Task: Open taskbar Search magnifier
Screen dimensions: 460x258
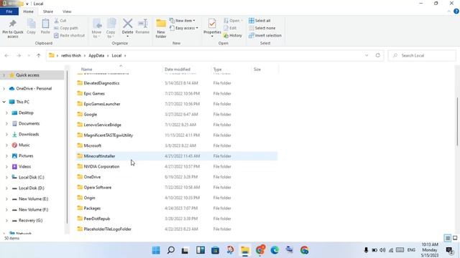Action: point(171,250)
